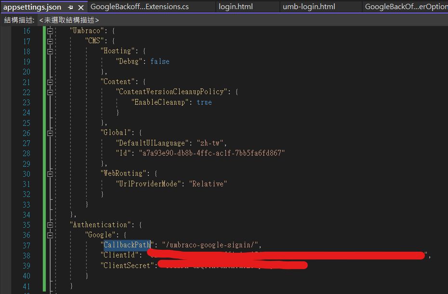Click the "EnableCleanup" key
This screenshot has height=294, width=448.
[160, 102]
